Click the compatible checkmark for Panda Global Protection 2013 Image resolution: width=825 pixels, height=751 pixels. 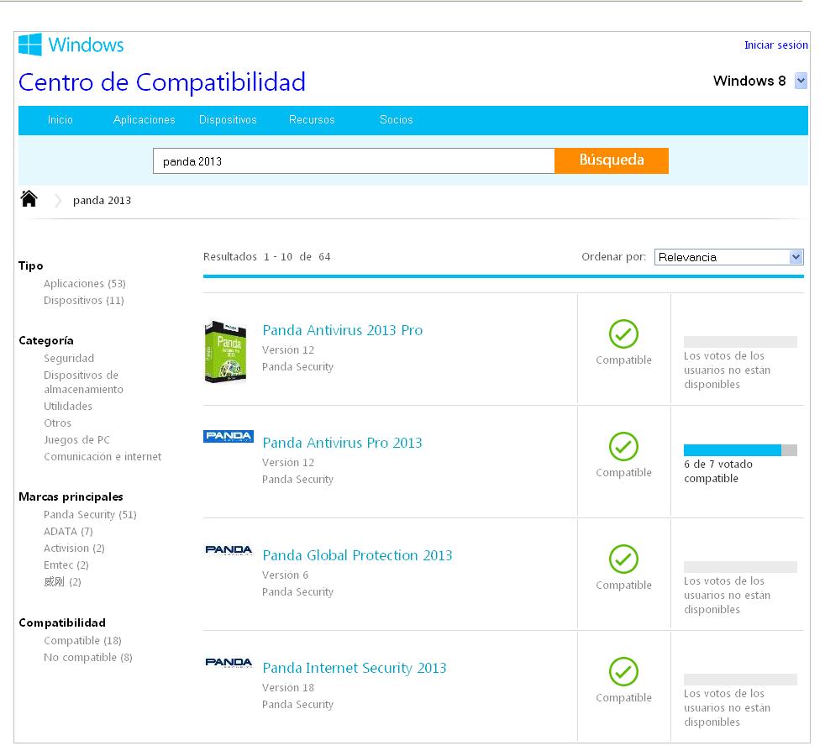point(623,559)
